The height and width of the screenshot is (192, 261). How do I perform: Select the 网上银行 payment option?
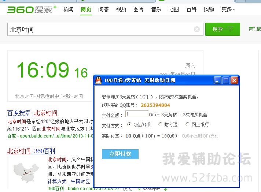(x=187, y=124)
